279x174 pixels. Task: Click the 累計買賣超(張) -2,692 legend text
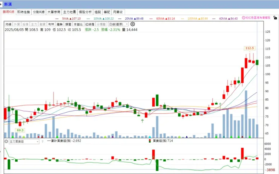point(66,141)
